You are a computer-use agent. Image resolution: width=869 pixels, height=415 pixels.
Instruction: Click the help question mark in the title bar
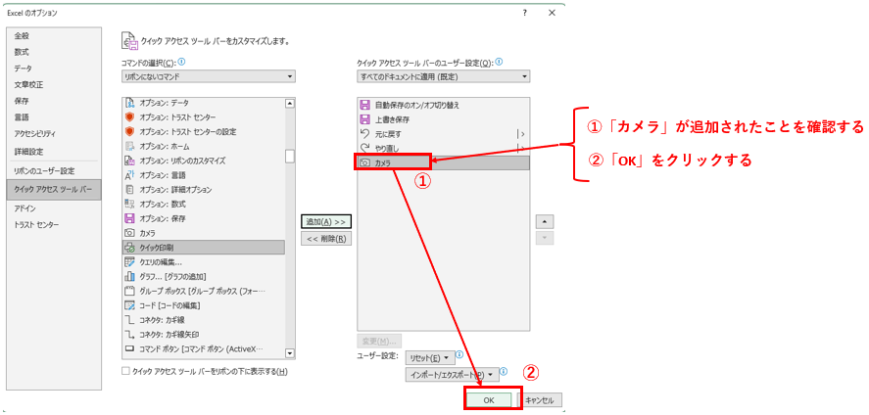pos(524,12)
